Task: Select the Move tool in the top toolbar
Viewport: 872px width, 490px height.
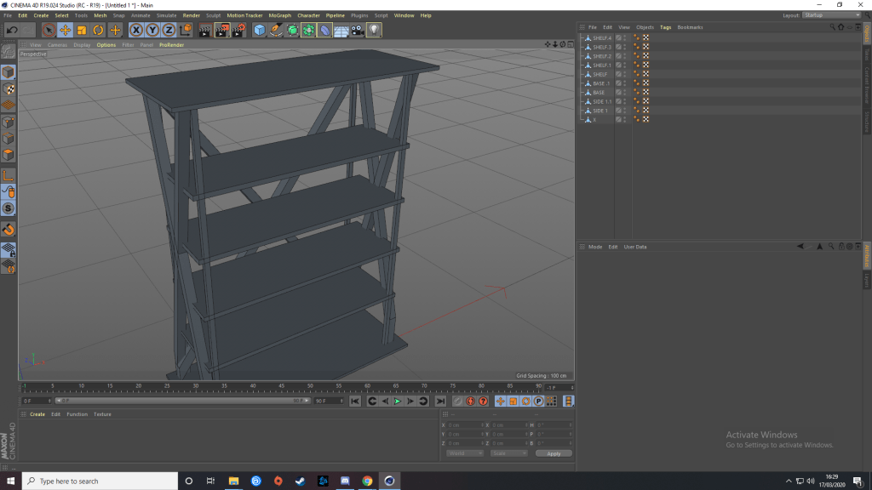Action: click(65, 31)
